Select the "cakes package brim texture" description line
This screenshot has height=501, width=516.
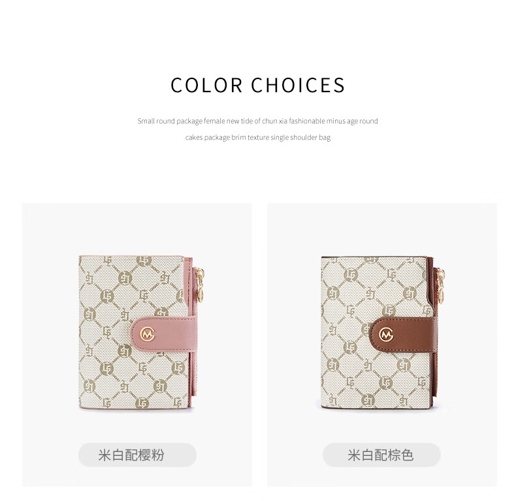pyautogui.click(x=257, y=137)
